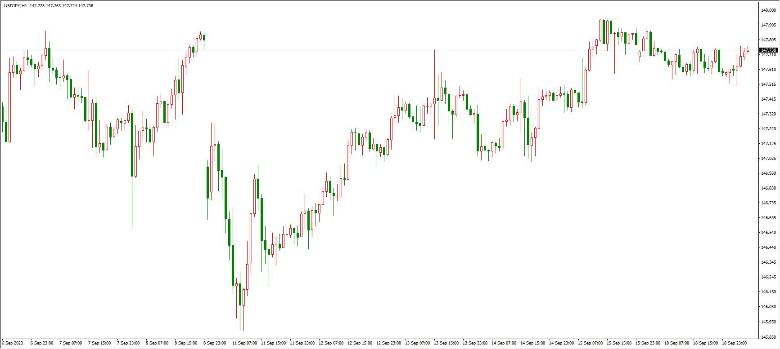Click the 146.735 price axis label
This screenshot has height=349, width=780.
click(x=768, y=203)
